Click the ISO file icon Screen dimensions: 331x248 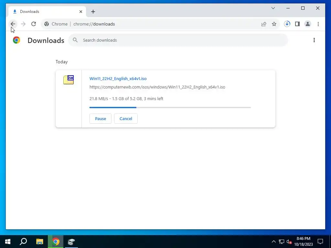click(x=69, y=80)
